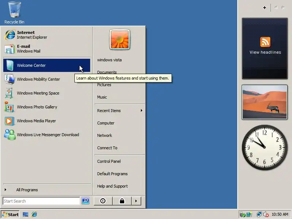Open Control Panel
Image resolution: width=292 pixels, height=219 pixels.
point(109,161)
